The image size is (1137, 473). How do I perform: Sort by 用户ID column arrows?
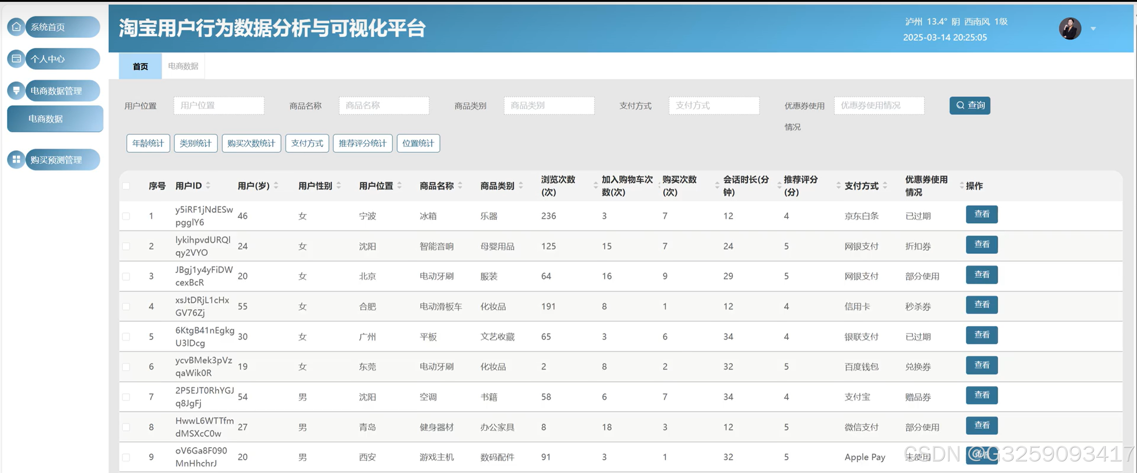click(208, 186)
